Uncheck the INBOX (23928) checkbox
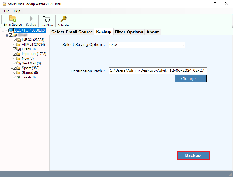Screen dimensions: 233x177 point(15,40)
